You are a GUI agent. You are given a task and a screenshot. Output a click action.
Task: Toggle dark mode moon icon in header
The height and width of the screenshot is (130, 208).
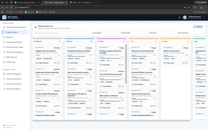(179, 17)
